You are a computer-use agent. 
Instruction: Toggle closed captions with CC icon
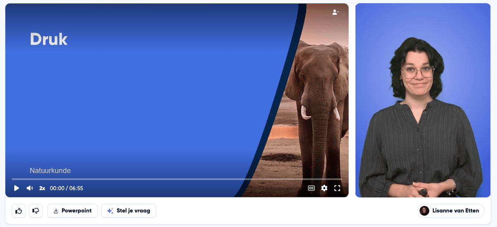pyautogui.click(x=311, y=188)
